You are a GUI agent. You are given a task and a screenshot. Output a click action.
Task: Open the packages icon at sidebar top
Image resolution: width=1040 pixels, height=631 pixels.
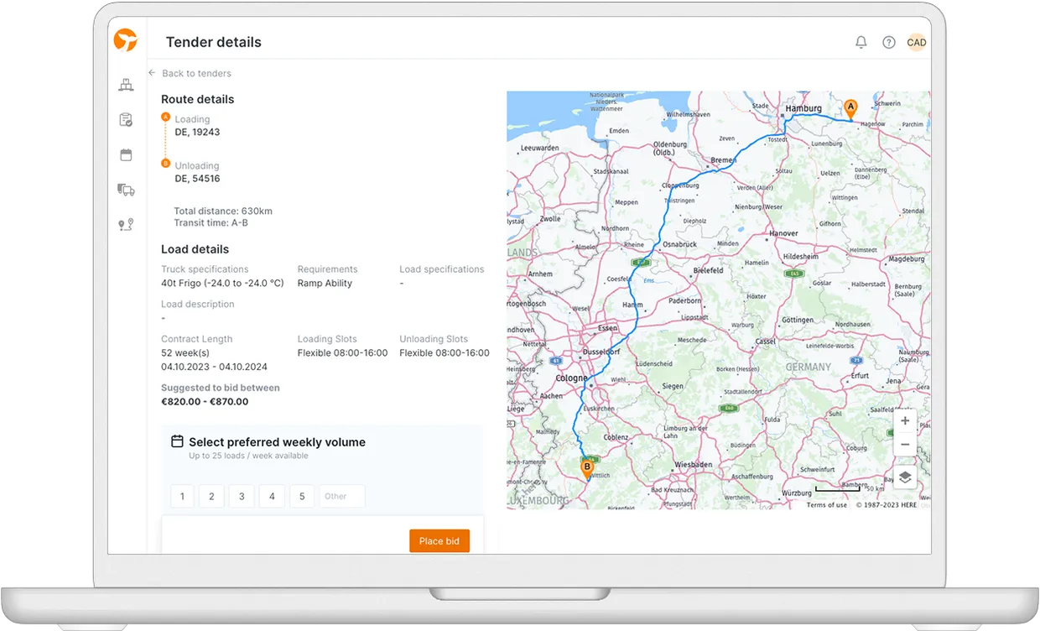tap(126, 85)
